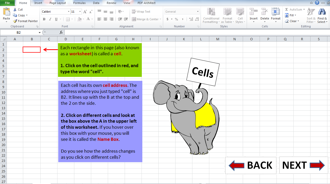330x184 pixels.
Task: Switch to the Formulas ribbon tab
Action: [79, 3]
